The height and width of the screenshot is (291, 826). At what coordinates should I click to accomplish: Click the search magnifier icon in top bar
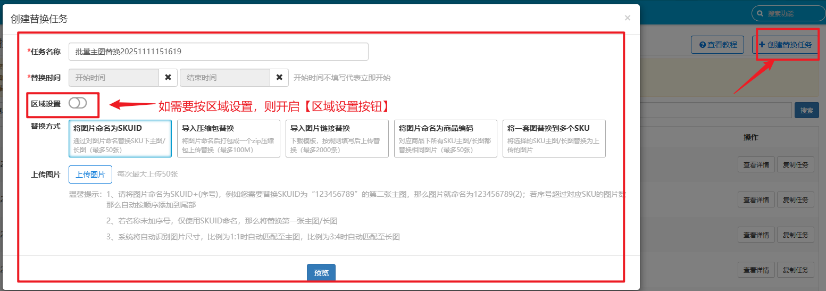tap(760, 13)
